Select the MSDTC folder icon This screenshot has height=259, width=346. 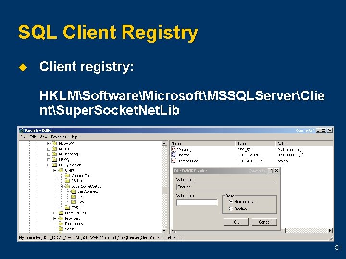(x=54, y=149)
